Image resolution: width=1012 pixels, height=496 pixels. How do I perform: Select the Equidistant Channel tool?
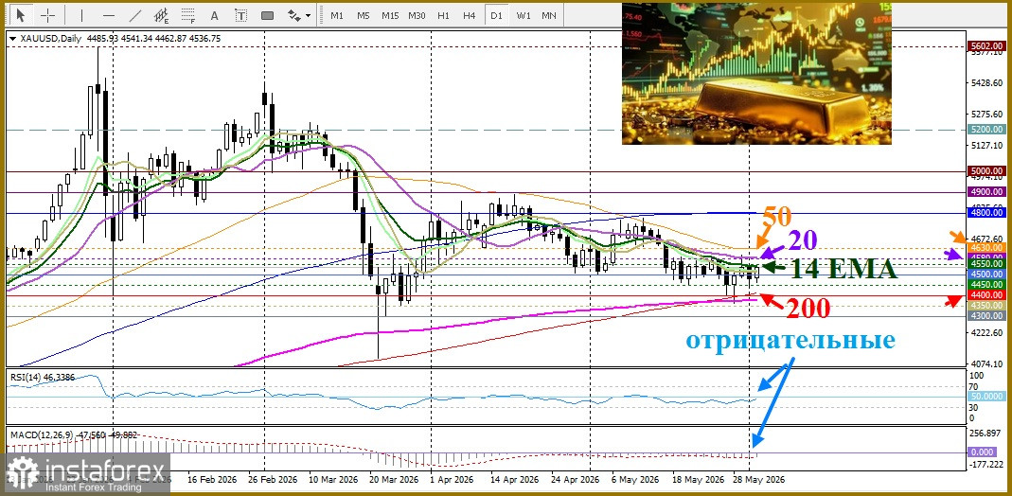coord(162,15)
